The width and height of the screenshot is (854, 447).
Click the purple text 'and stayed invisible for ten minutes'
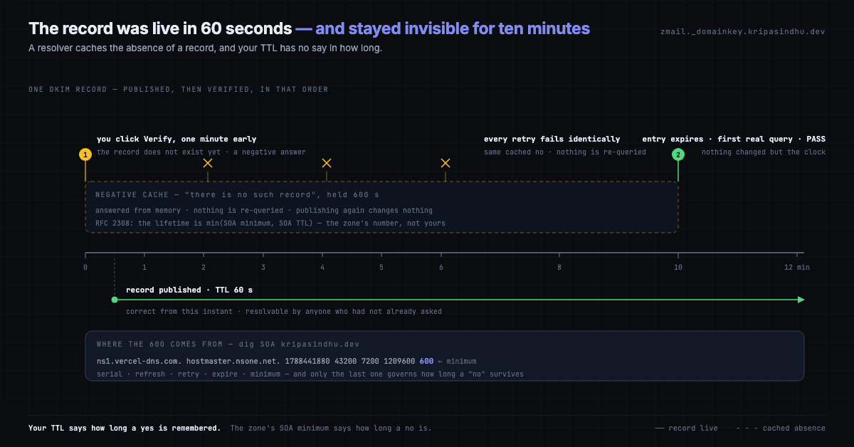(453, 28)
